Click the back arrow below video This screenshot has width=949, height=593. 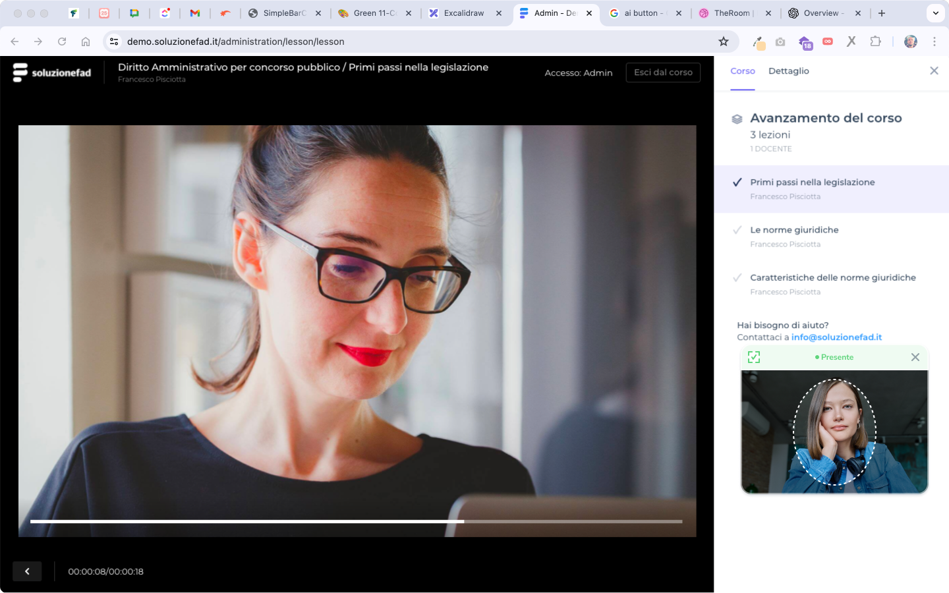click(x=27, y=571)
